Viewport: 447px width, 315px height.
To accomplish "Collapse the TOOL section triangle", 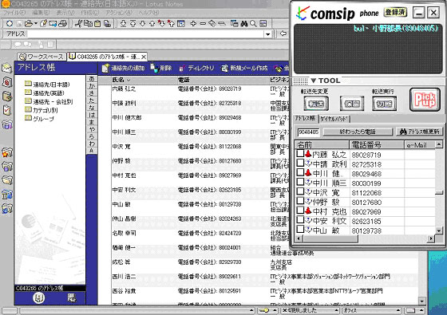I will [313, 81].
